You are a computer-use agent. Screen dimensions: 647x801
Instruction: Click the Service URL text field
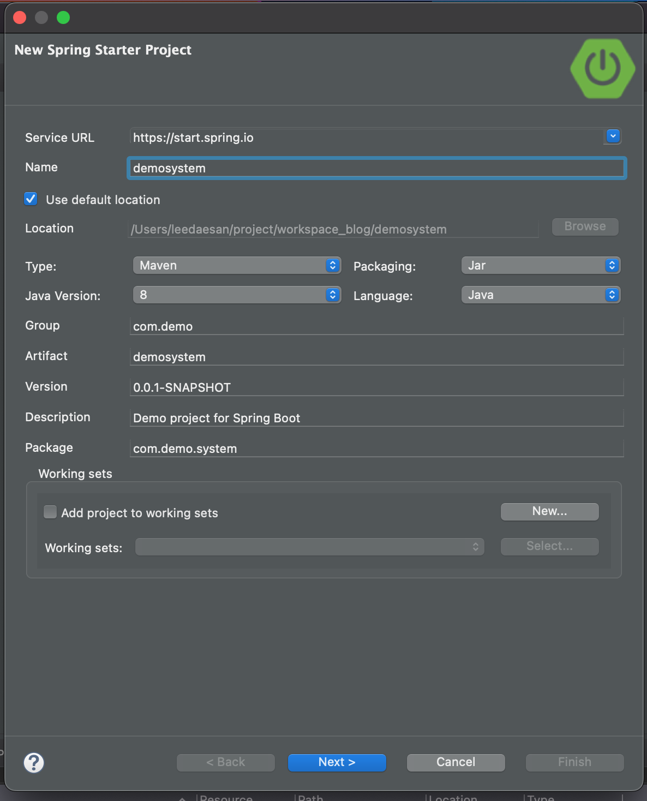coord(367,137)
